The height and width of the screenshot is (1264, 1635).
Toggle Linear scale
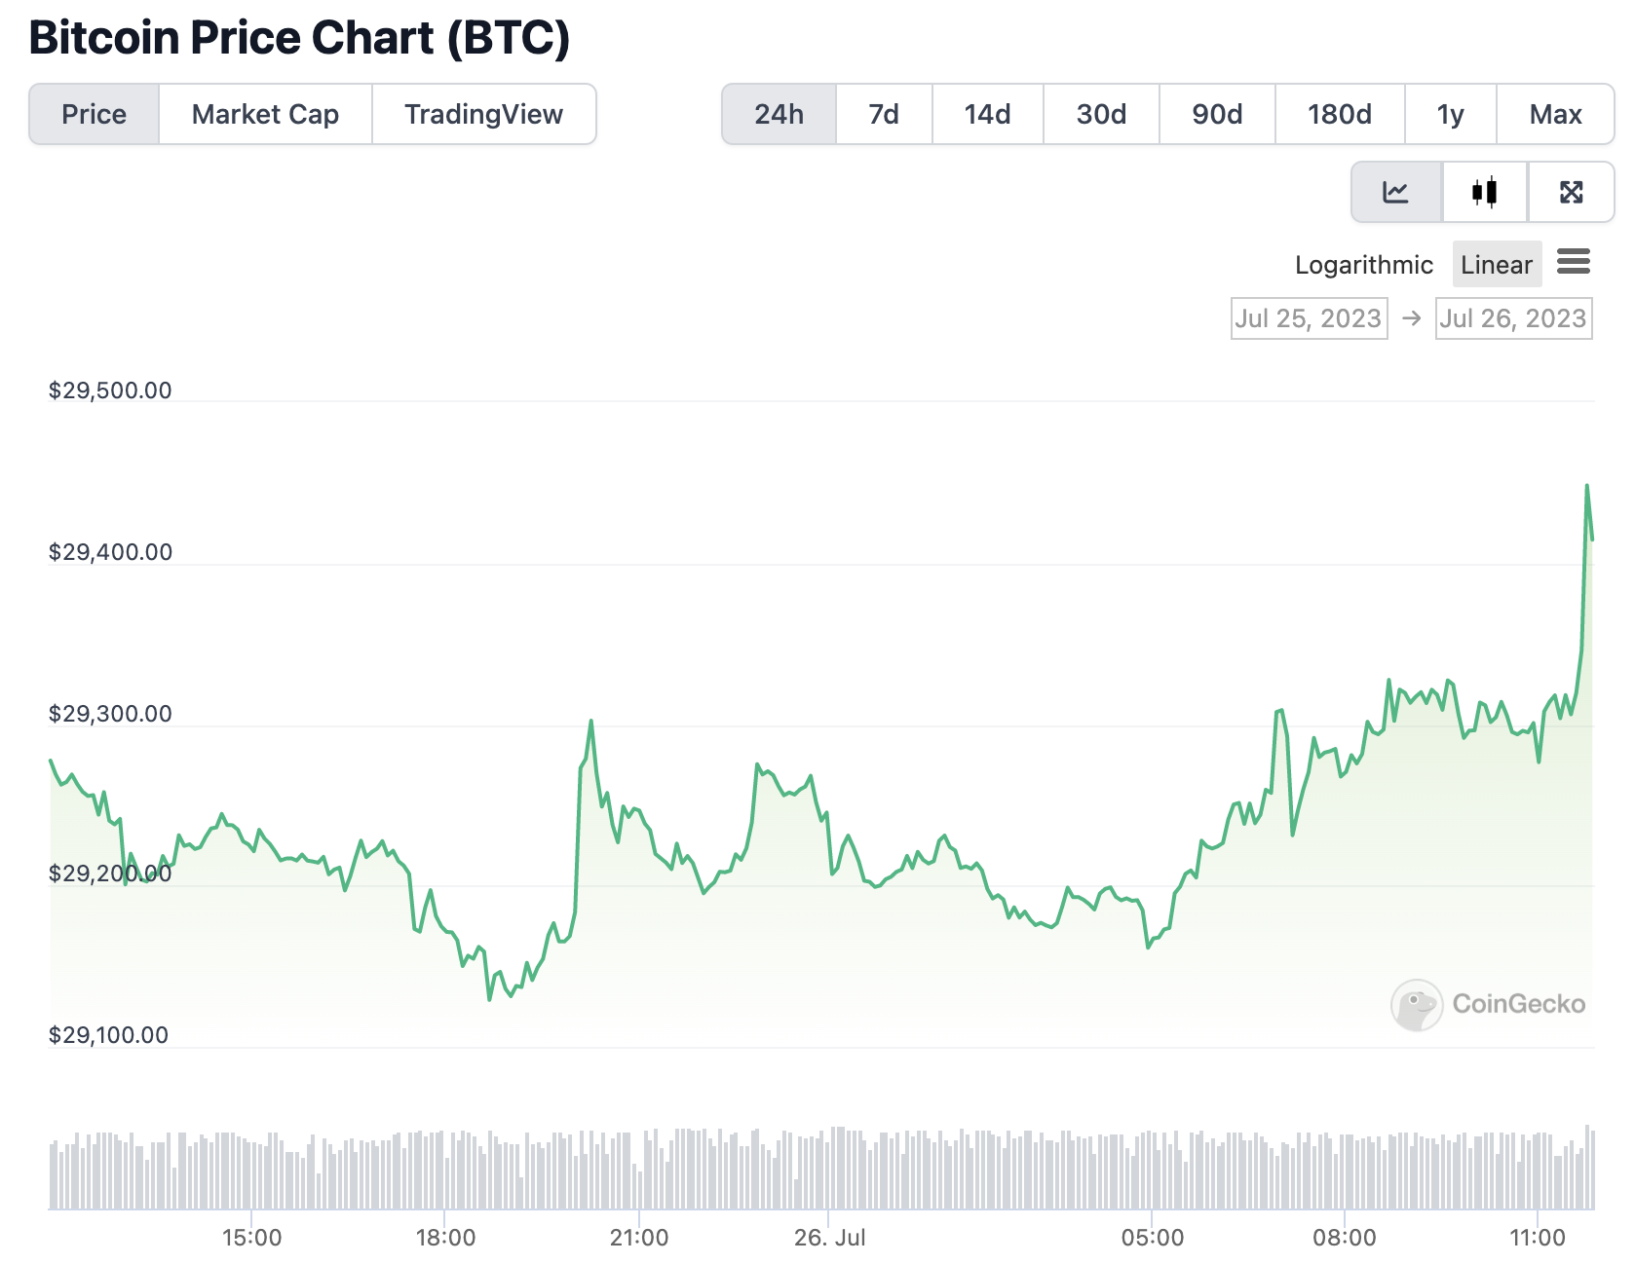pos(1497,264)
